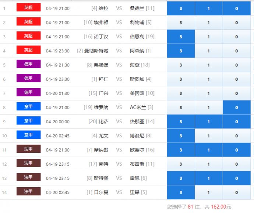
Task: Toggle option 1 for 尤文 vs 博洛尼
Action: (x=208, y=136)
